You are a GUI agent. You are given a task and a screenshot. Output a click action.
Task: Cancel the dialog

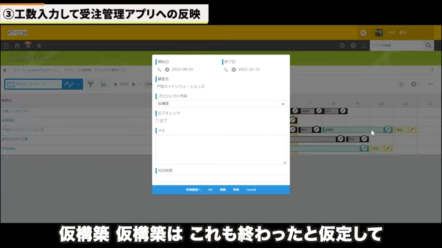pos(251,190)
